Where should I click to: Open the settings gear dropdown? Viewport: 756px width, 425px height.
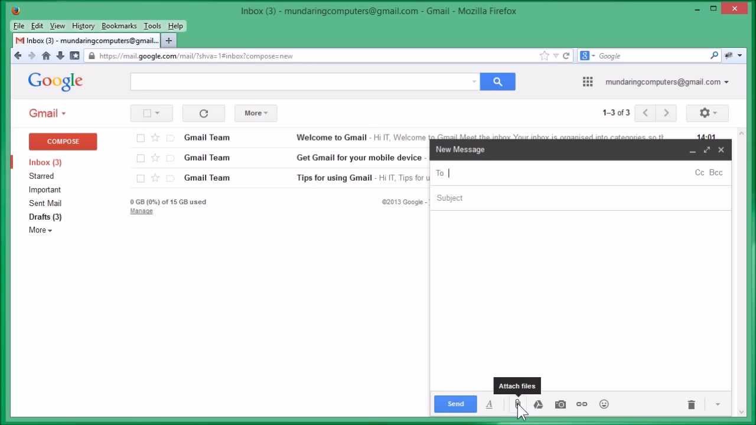pos(707,113)
